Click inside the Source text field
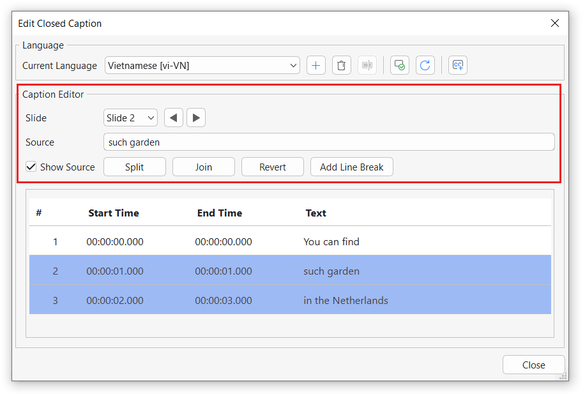This screenshot has width=585, height=394. [329, 141]
